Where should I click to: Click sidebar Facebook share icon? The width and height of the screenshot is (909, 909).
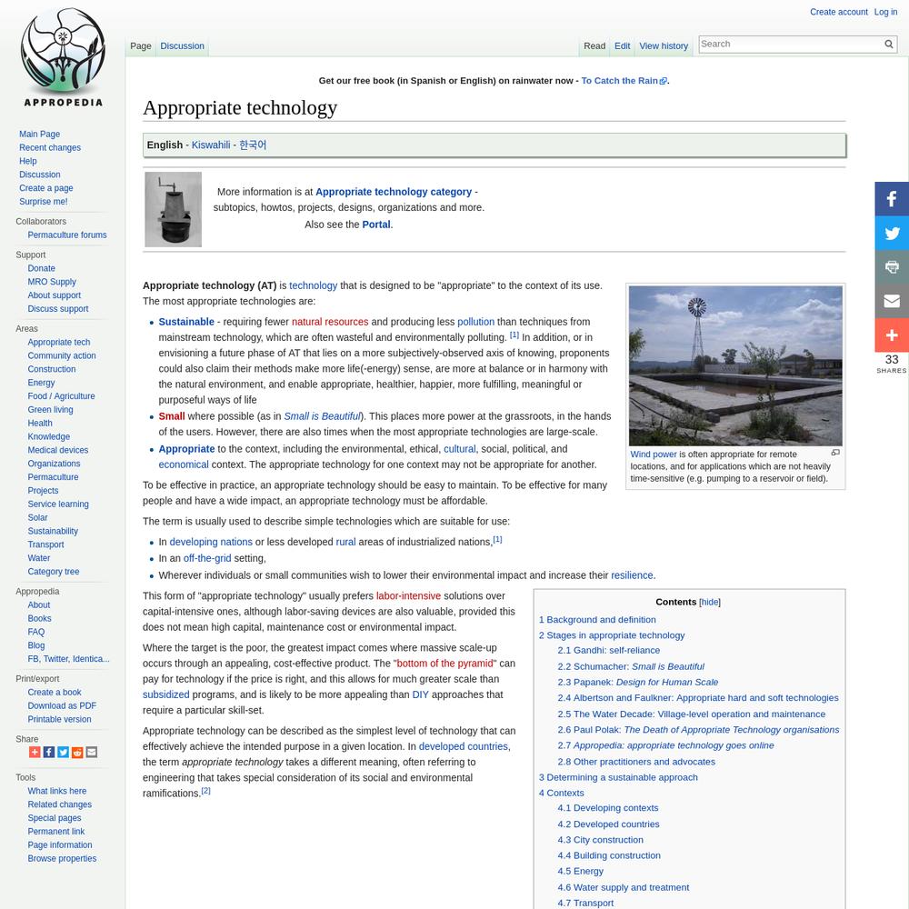coord(49,752)
